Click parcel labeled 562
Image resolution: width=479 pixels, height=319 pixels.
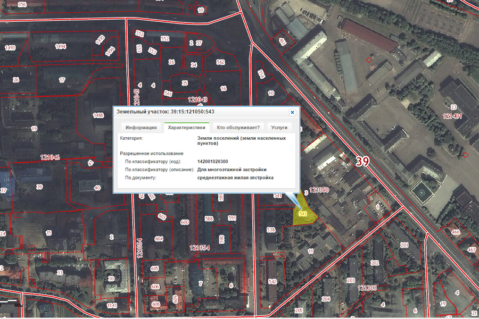point(220,62)
